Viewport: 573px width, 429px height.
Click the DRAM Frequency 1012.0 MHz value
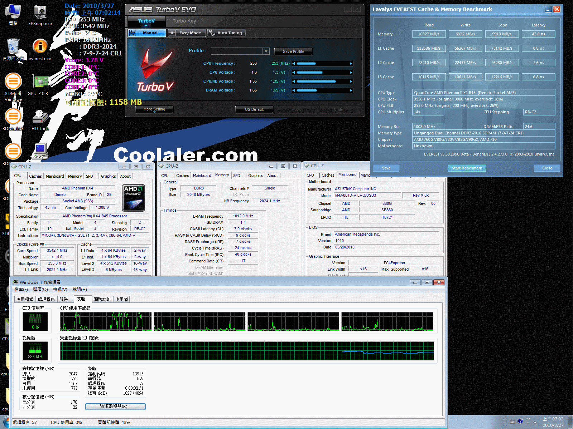243,216
